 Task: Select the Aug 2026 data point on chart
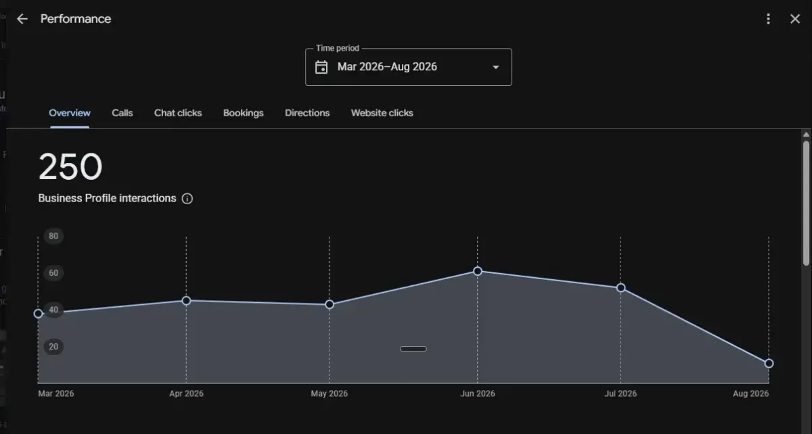tap(769, 364)
